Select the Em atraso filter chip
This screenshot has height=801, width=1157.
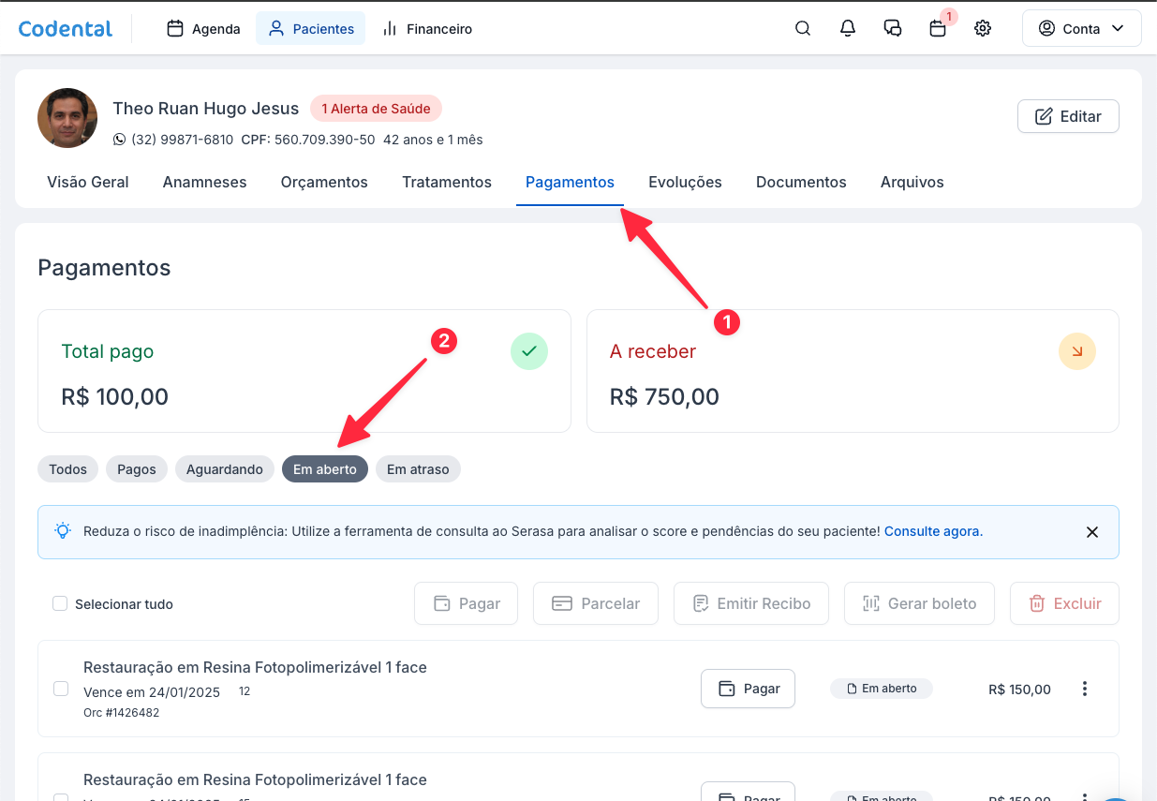pyautogui.click(x=418, y=469)
